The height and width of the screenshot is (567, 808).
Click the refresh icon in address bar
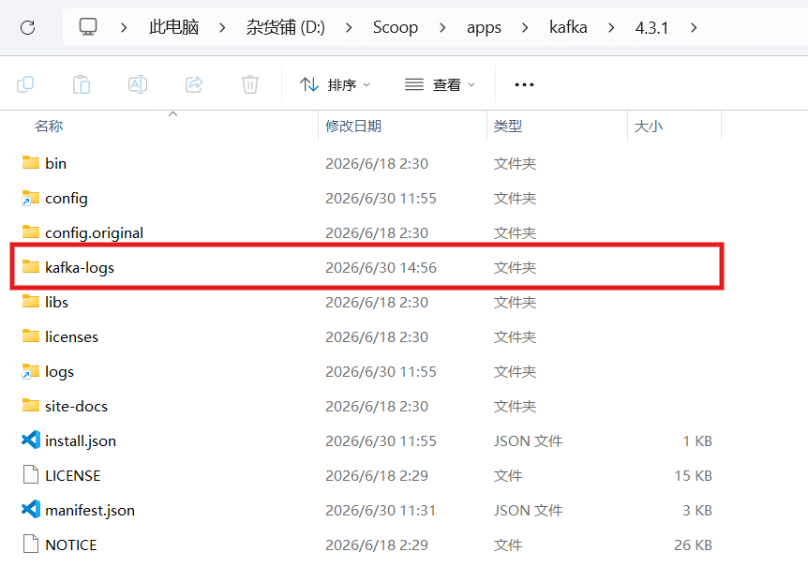[x=27, y=27]
